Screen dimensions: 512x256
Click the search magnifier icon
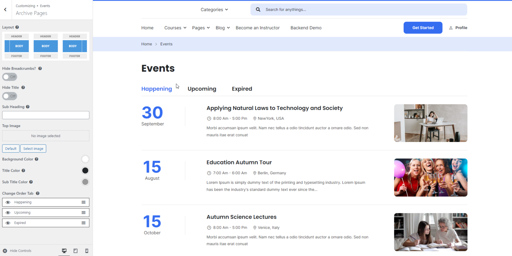[x=258, y=9]
